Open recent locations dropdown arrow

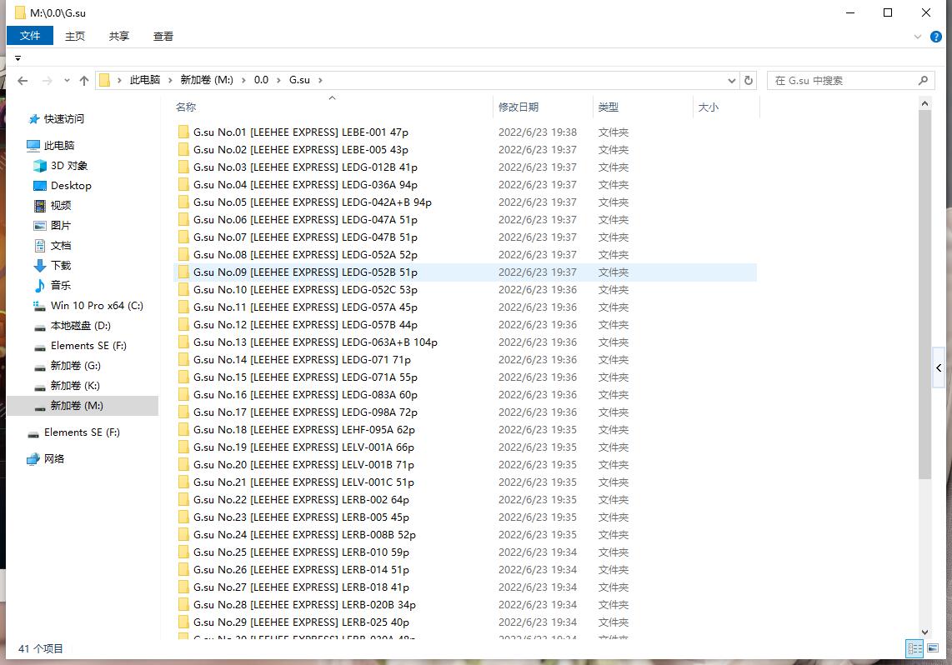(x=66, y=81)
